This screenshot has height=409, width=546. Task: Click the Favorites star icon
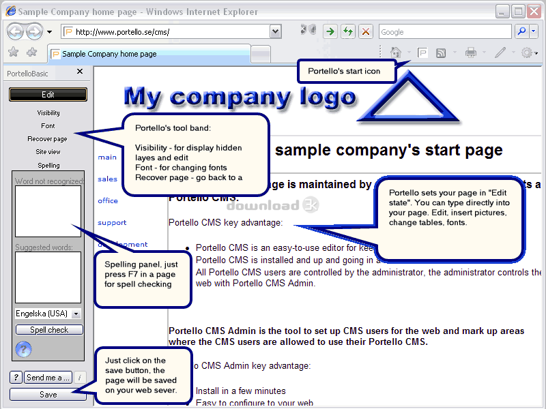click(13, 52)
